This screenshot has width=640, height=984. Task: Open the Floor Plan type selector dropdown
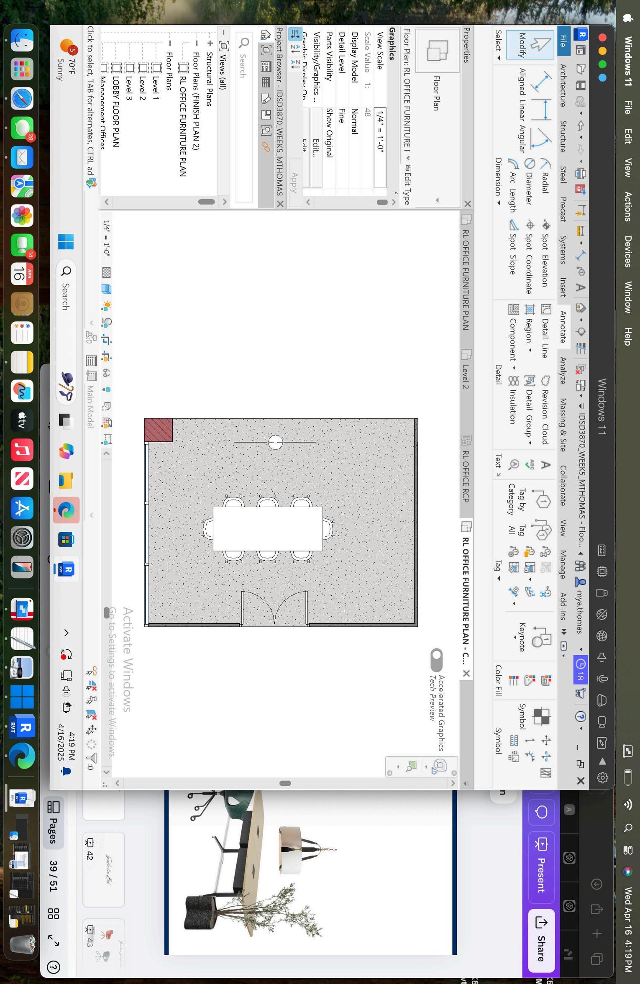point(437,200)
